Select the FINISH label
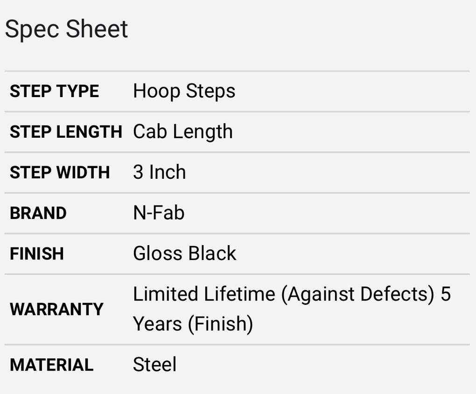 (37, 254)
